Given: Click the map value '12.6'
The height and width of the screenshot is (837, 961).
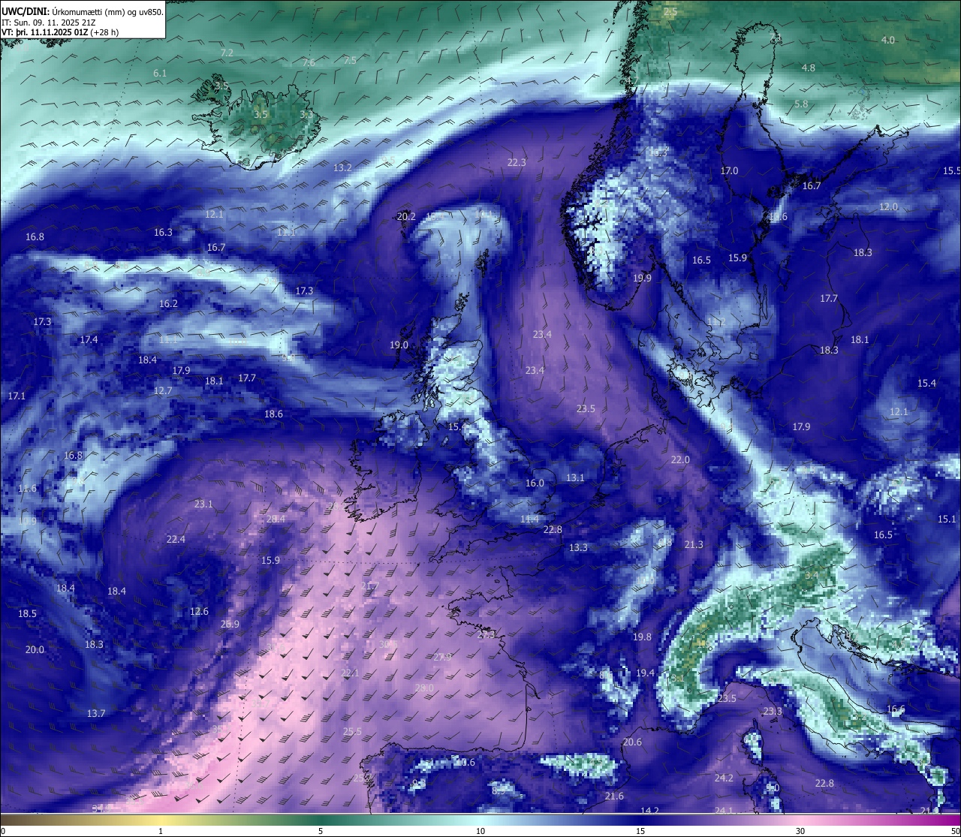Looking at the screenshot, I should [x=199, y=612].
